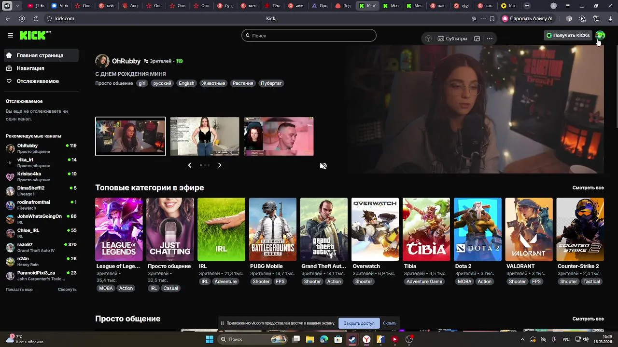Open the browser tab list dropdown arrow
The image size is (618, 347).
pos(18,6)
